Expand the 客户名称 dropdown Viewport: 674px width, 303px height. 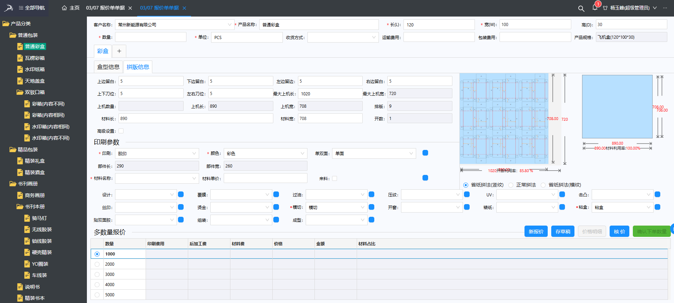[229, 25]
